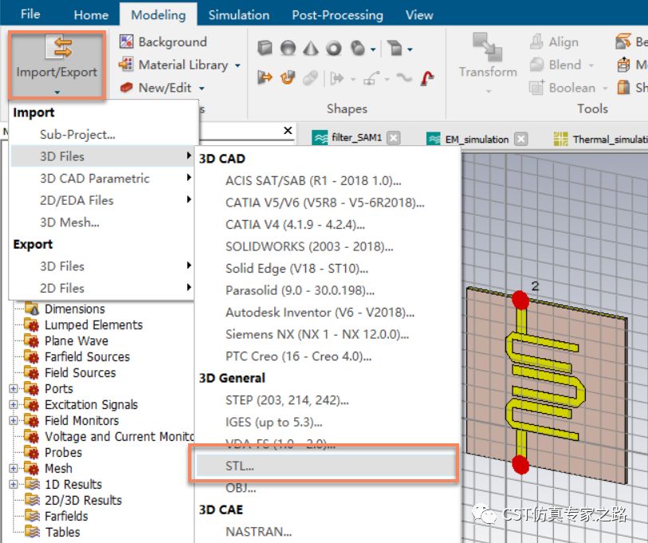Close the EM_simulation tab
Screen dimensions: 648x543
(x=520, y=139)
